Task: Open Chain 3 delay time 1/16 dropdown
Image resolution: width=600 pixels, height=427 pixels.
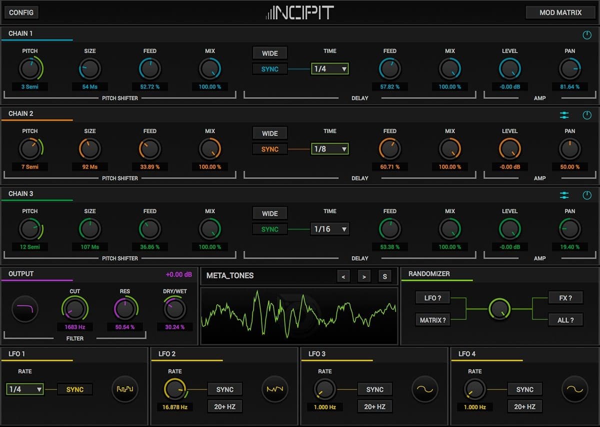Action: [330, 229]
